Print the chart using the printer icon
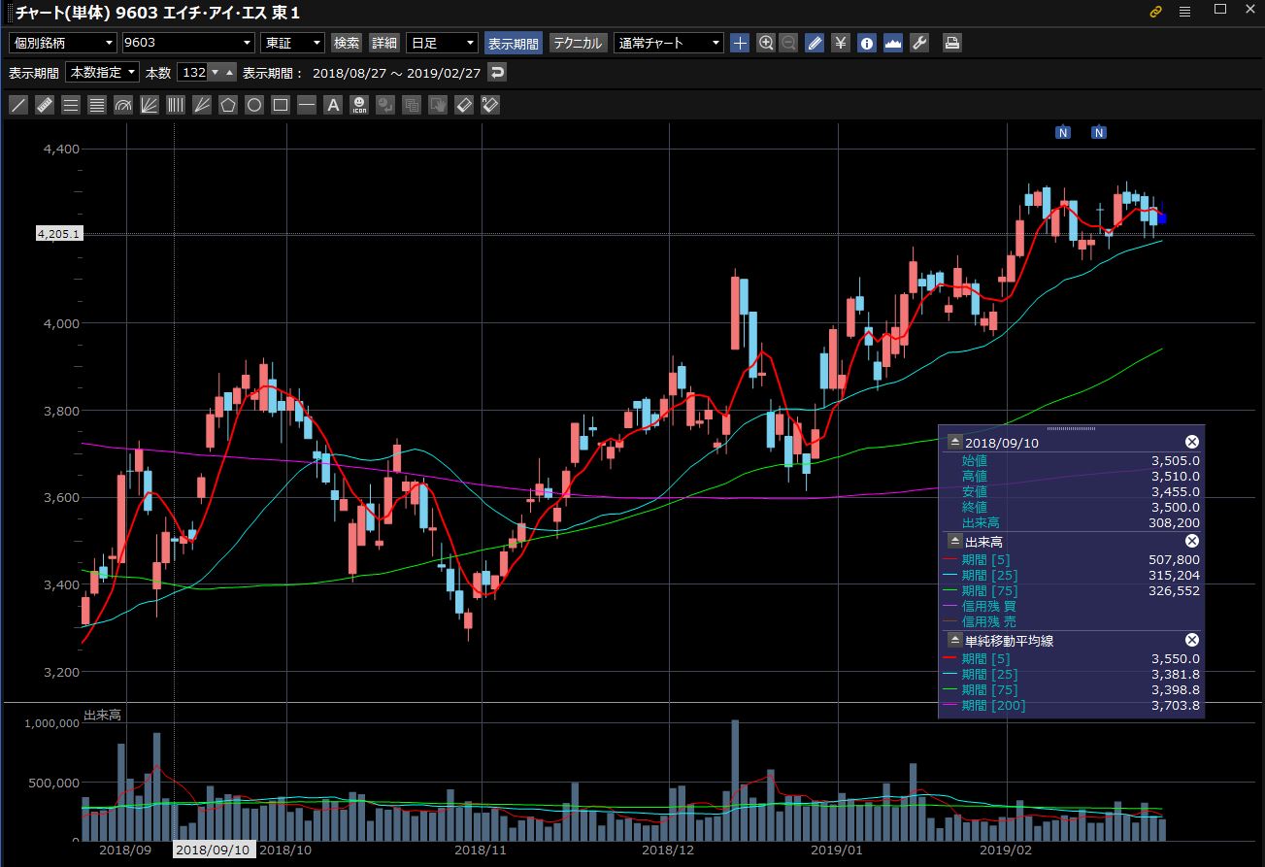The height and width of the screenshot is (867, 1265). [952, 43]
